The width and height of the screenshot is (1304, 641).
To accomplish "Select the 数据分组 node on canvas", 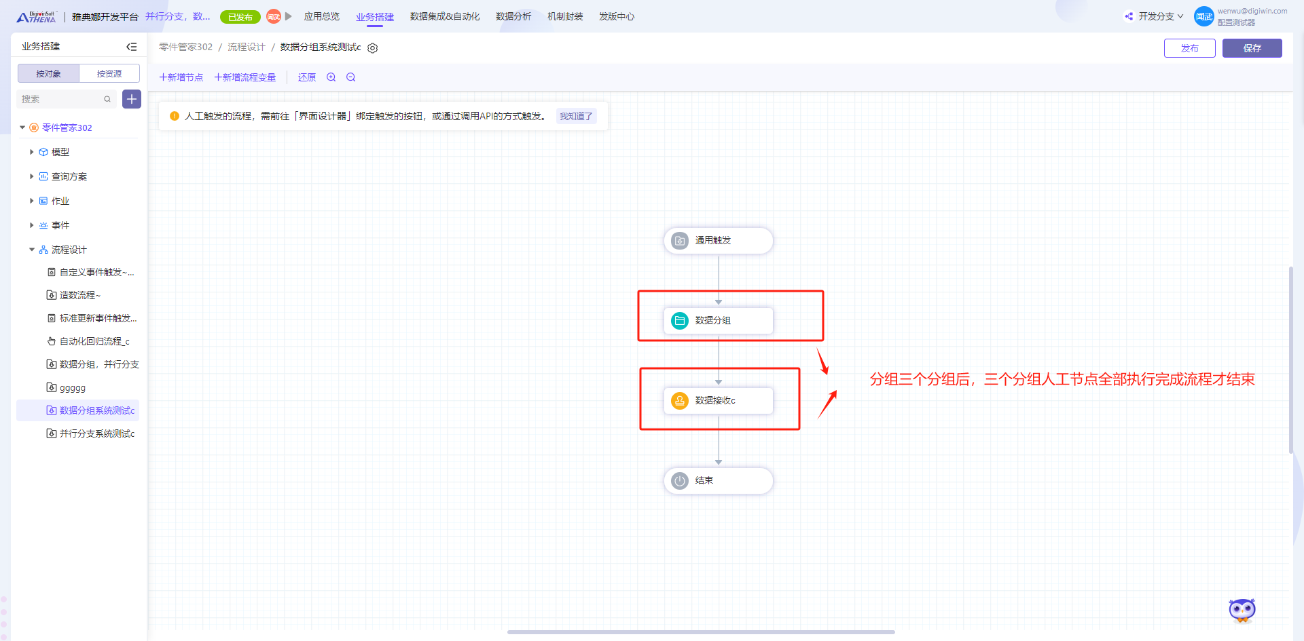I will 718,321.
